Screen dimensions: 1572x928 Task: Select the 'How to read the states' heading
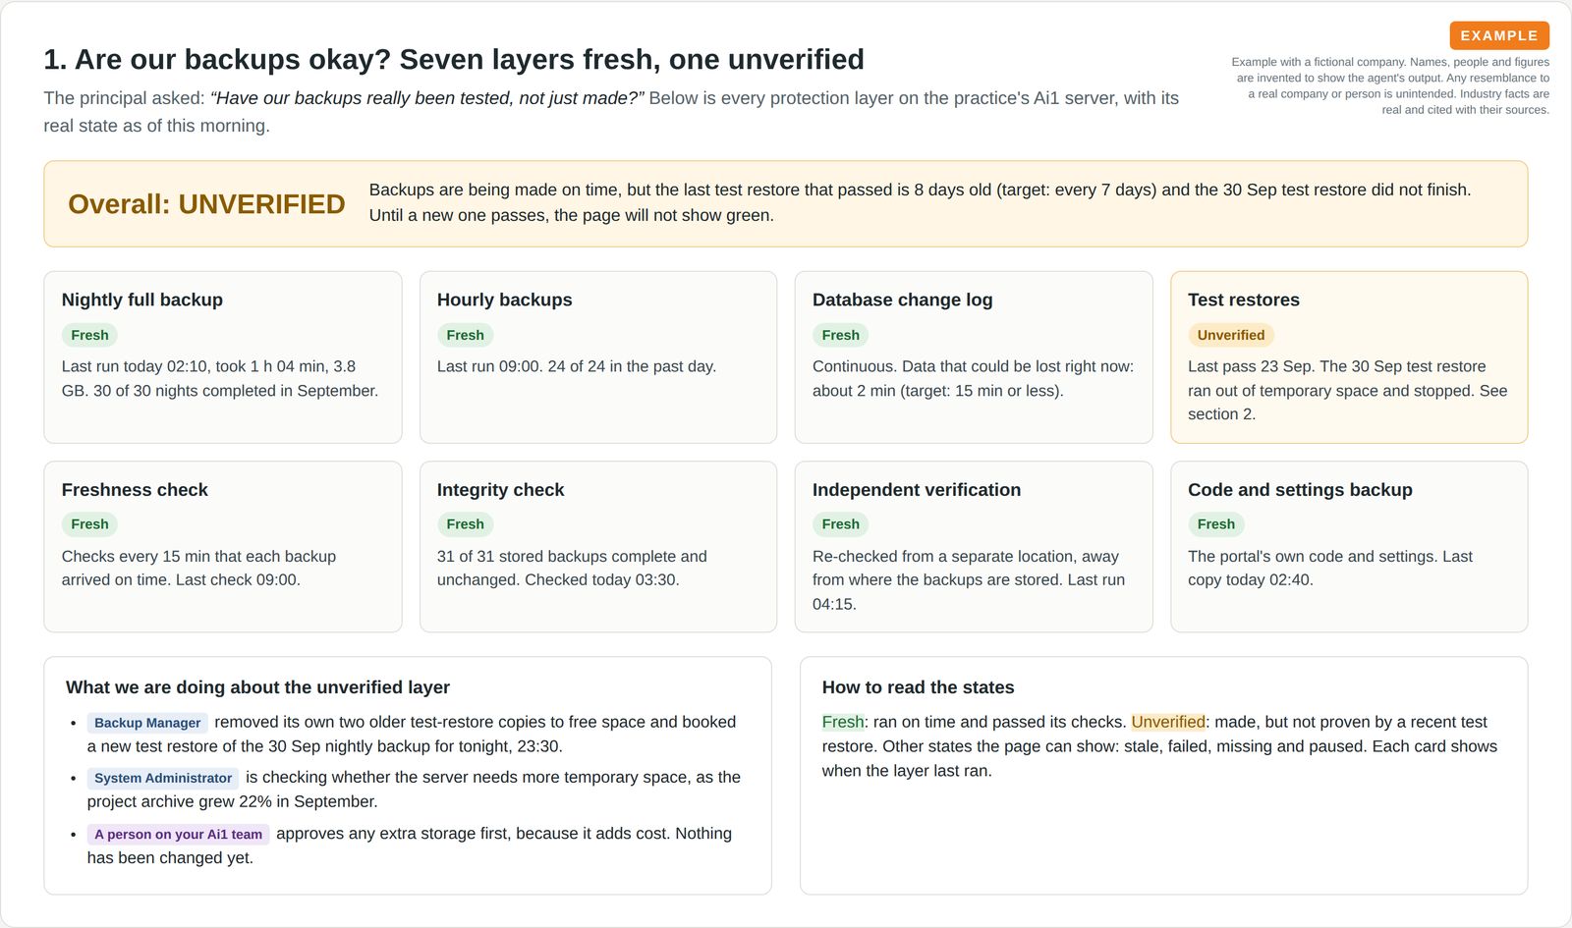[918, 687]
